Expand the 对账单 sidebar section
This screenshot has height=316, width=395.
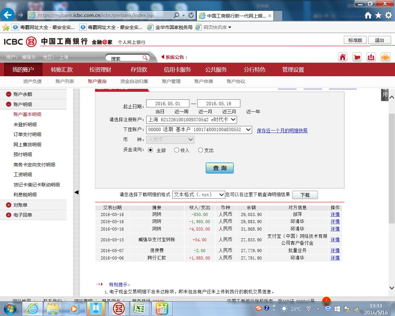point(9,205)
